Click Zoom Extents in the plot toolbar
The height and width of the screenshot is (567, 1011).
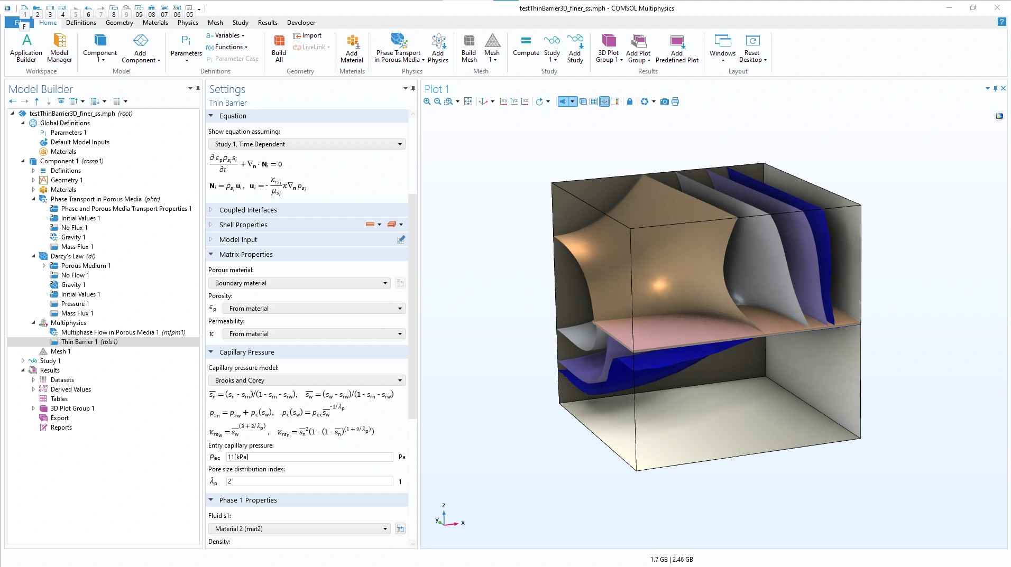(x=468, y=101)
